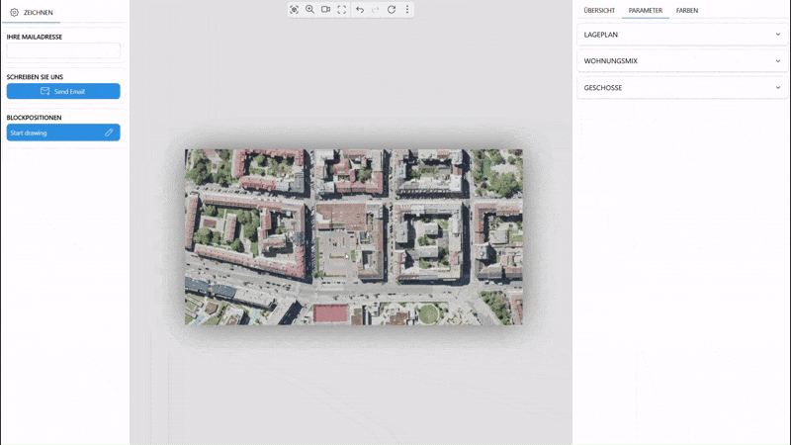Undo the last action
Viewport: 791px width, 445px height.
tap(360, 10)
